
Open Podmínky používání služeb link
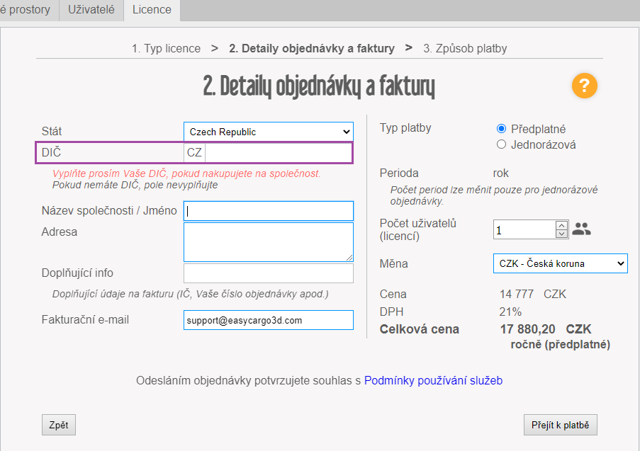point(433,381)
